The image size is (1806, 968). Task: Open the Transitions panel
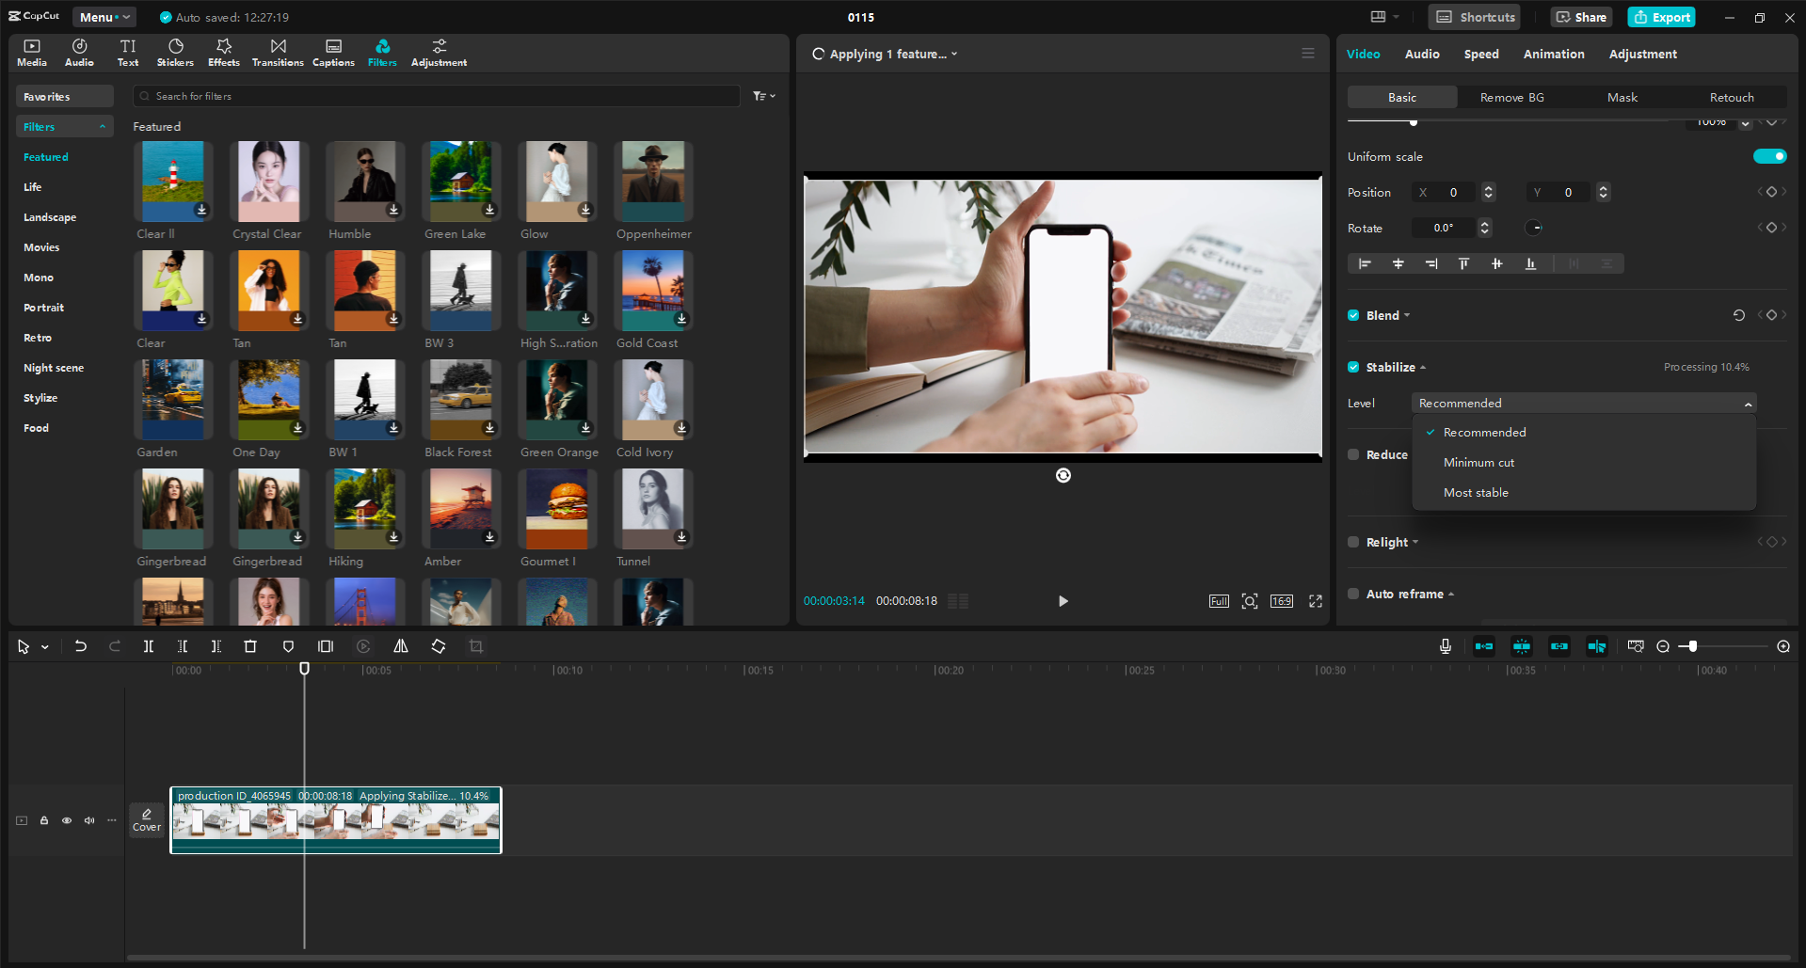tap(278, 53)
